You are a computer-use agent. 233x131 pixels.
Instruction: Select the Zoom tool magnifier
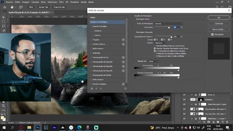[x=3, y=106]
